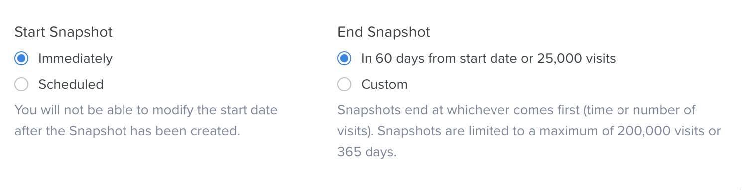
Task: Select the Immediately radio button
Action: 21,59
